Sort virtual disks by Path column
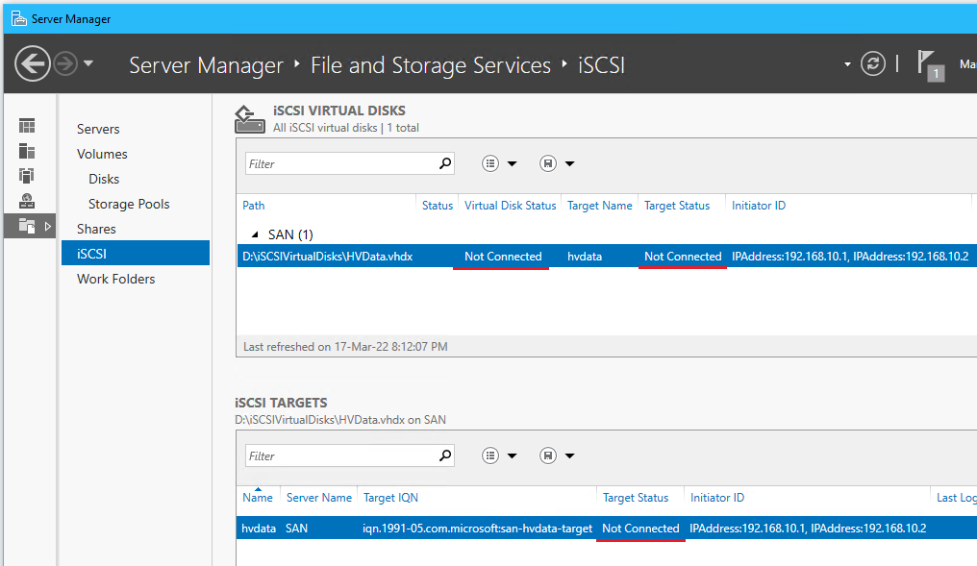 pos(254,206)
